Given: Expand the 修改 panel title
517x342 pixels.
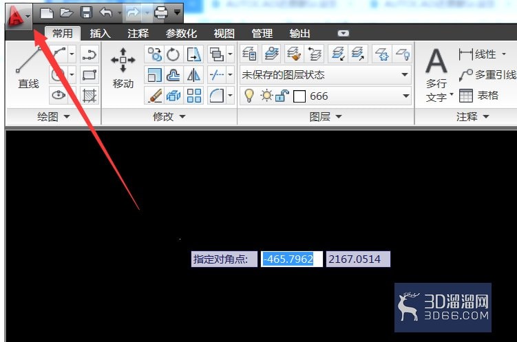Looking at the screenshot, I should [x=169, y=116].
